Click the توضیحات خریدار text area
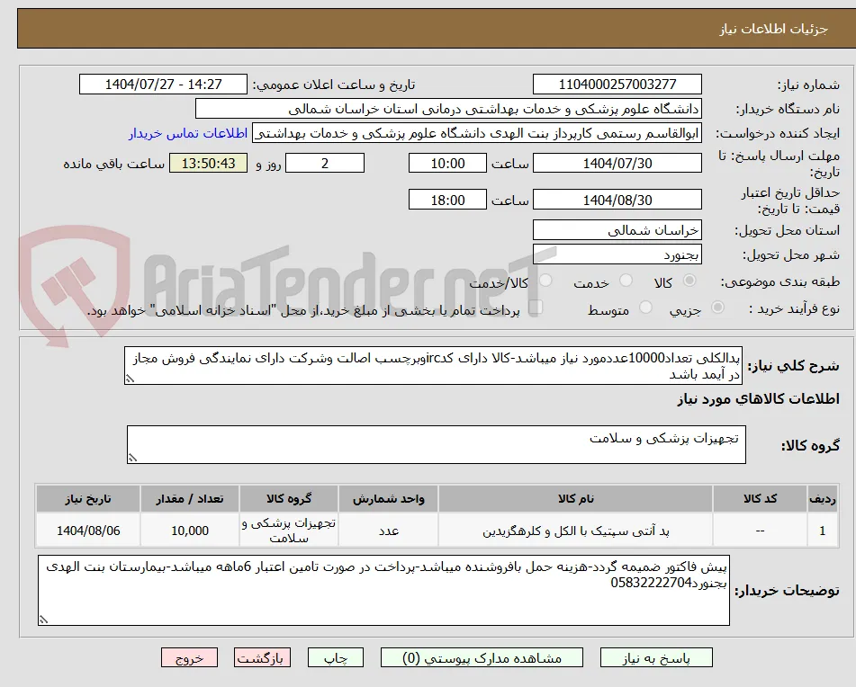 [x=383, y=591]
